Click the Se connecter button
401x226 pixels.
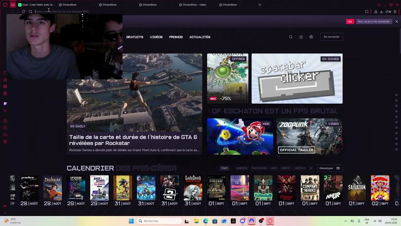coord(331,37)
